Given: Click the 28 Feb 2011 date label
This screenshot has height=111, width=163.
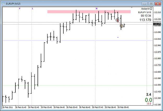Looking at the screenshot, I should pos(8,107).
